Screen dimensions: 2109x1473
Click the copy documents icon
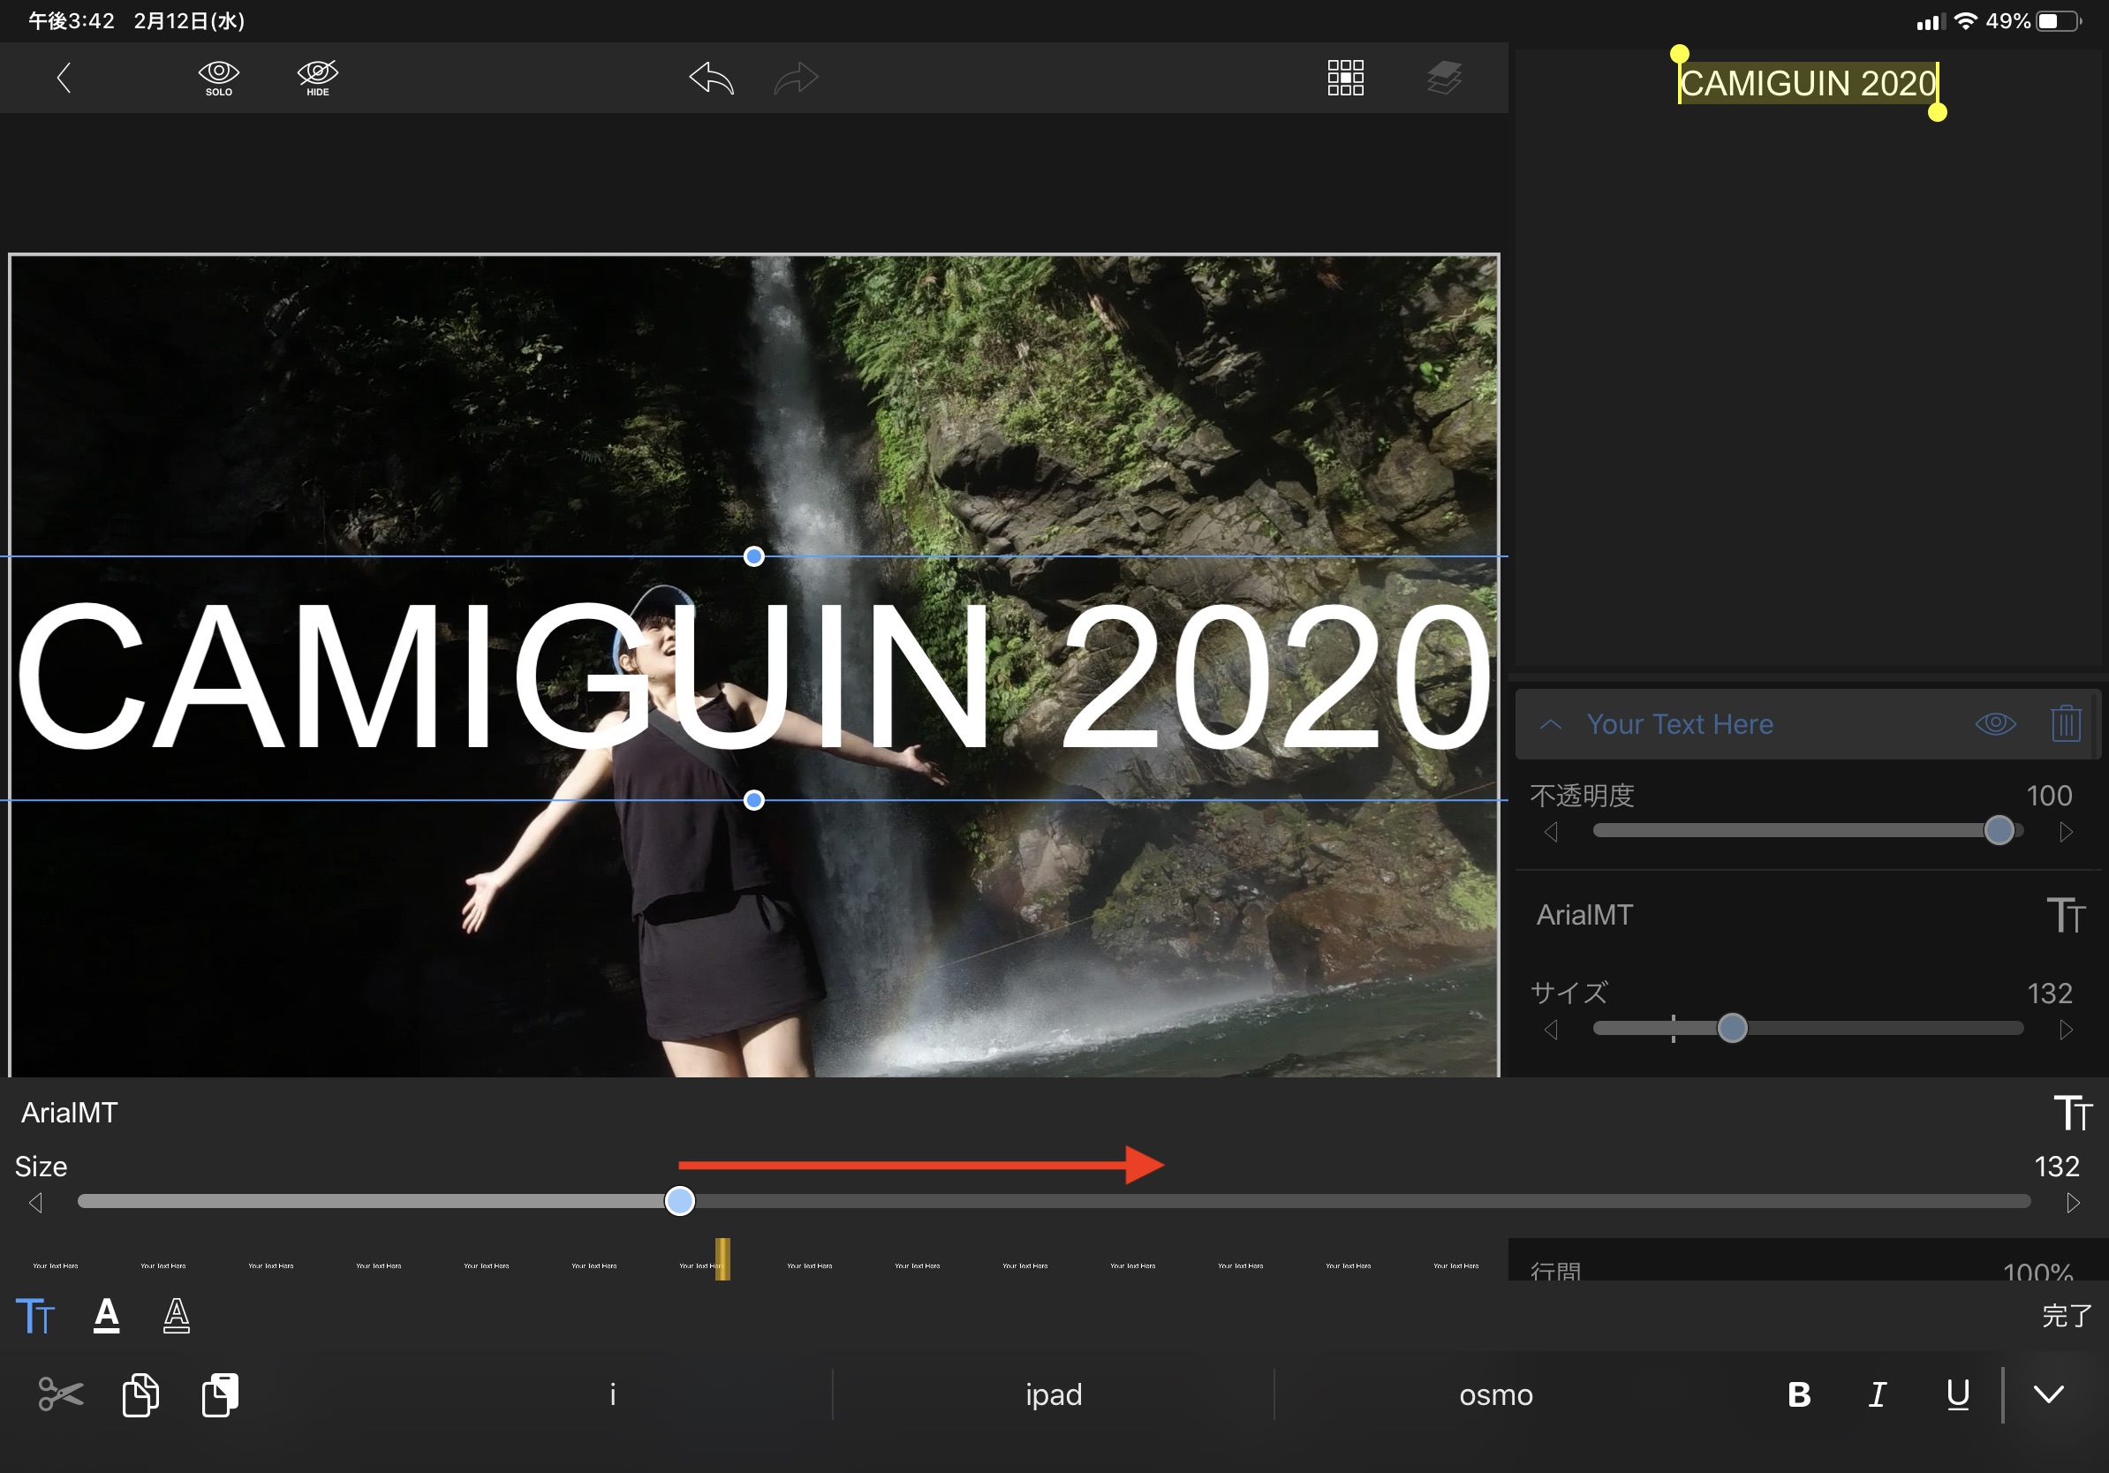click(140, 1394)
